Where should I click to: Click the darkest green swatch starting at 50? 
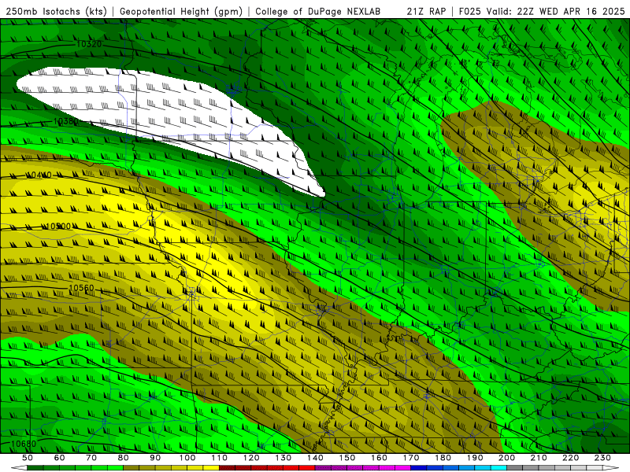pyautogui.click(x=35, y=468)
